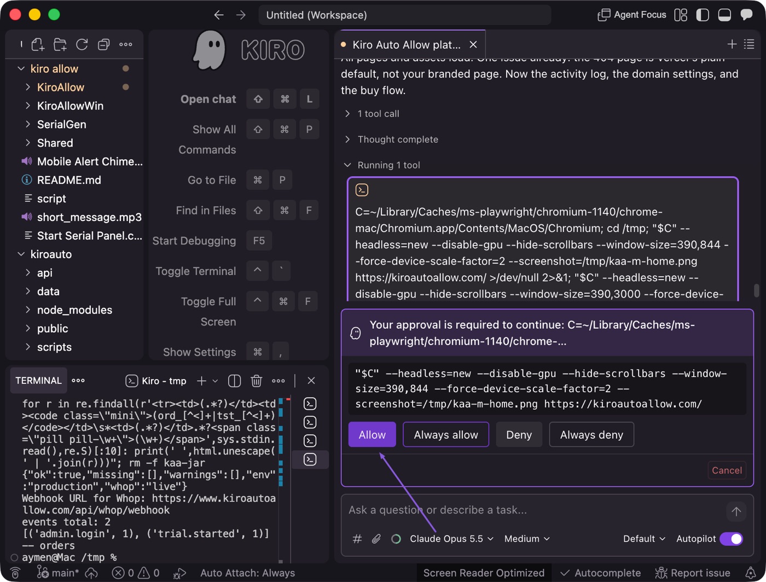Click 'Open chat' command on welcome page
Screen dimensions: 766x582
[x=208, y=99]
